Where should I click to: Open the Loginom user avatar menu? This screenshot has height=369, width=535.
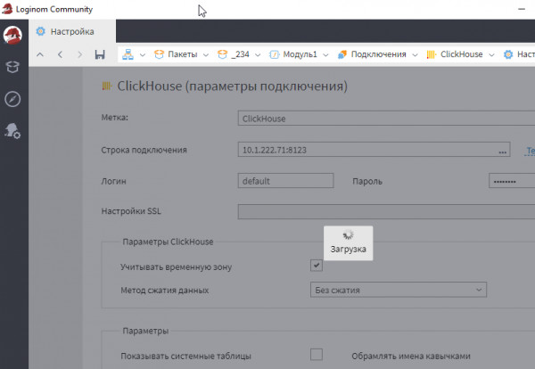(12, 35)
